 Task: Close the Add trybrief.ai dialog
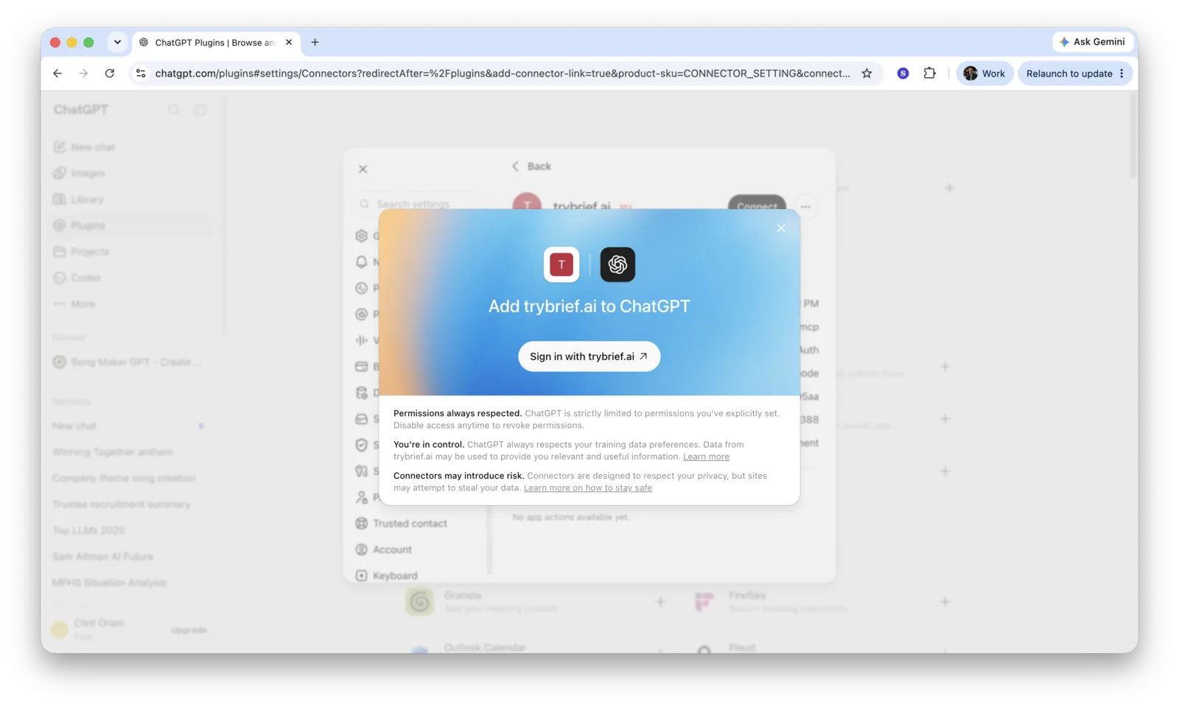(781, 228)
